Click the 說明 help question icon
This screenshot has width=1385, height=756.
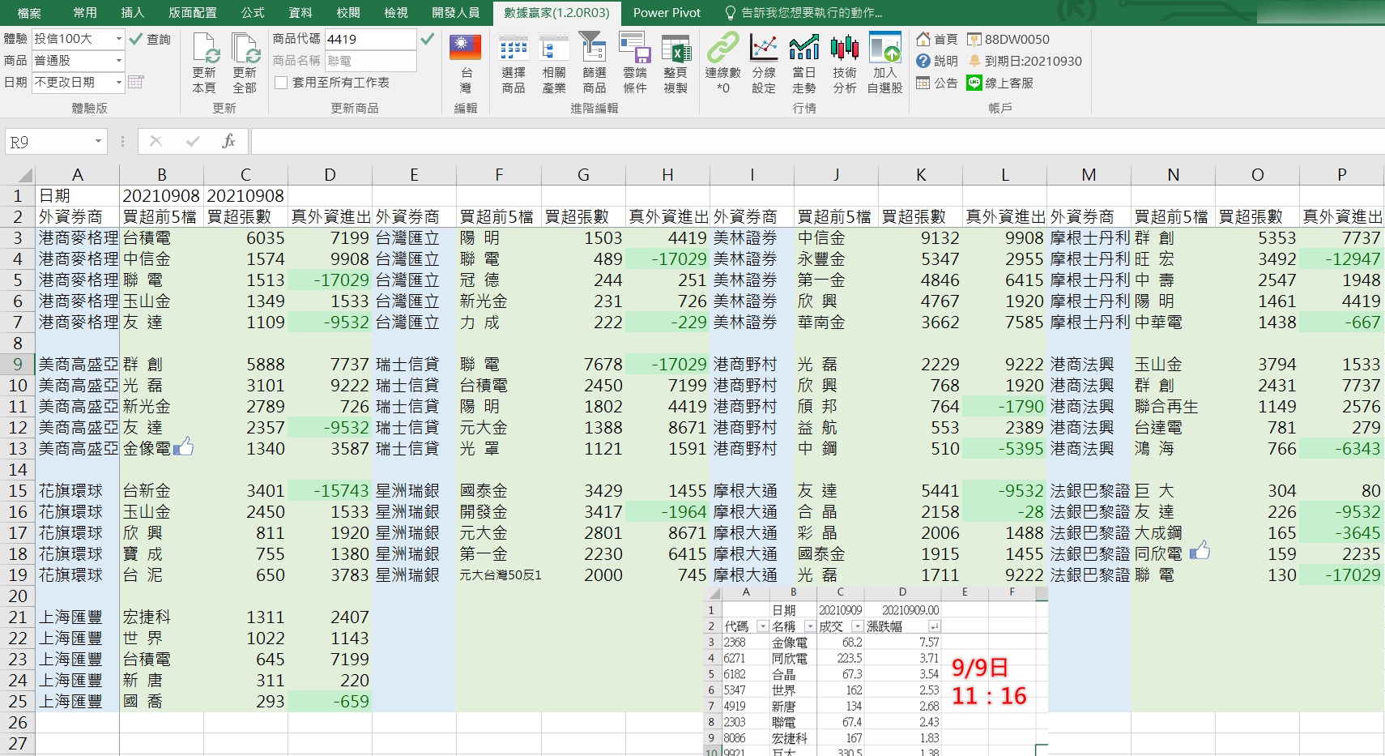click(923, 61)
